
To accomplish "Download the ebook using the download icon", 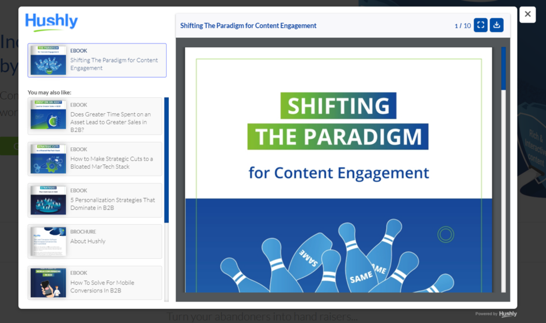I will [496, 25].
